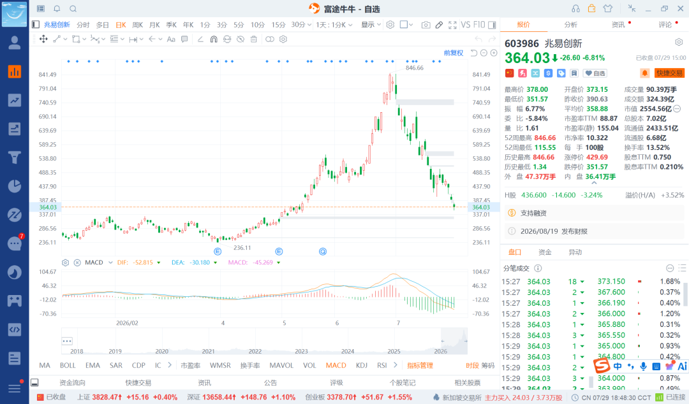Delete drawings with the trash icon
689x404 pixels.
[253, 39]
